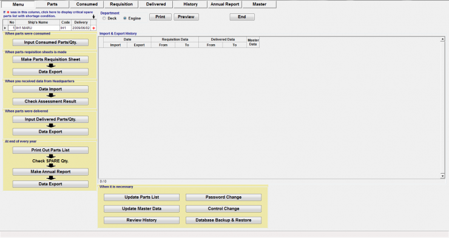Click the Password Change button
Viewport: 449px width, 238px height.
pyautogui.click(x=223, y=197)
